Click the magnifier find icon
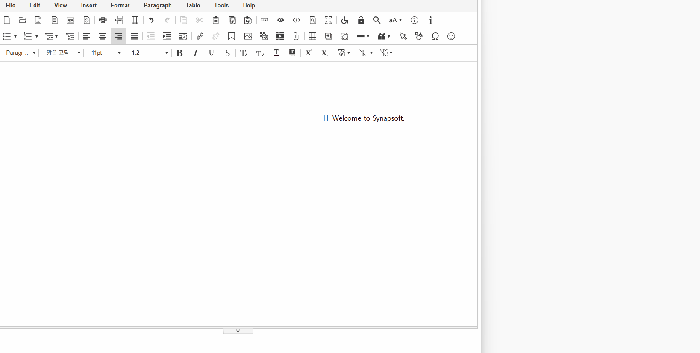Image resolution: width=700 pixels, height=353 pixels. 377,20
